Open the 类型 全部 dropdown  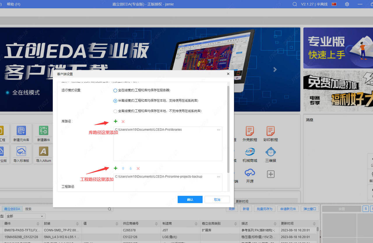25,216
